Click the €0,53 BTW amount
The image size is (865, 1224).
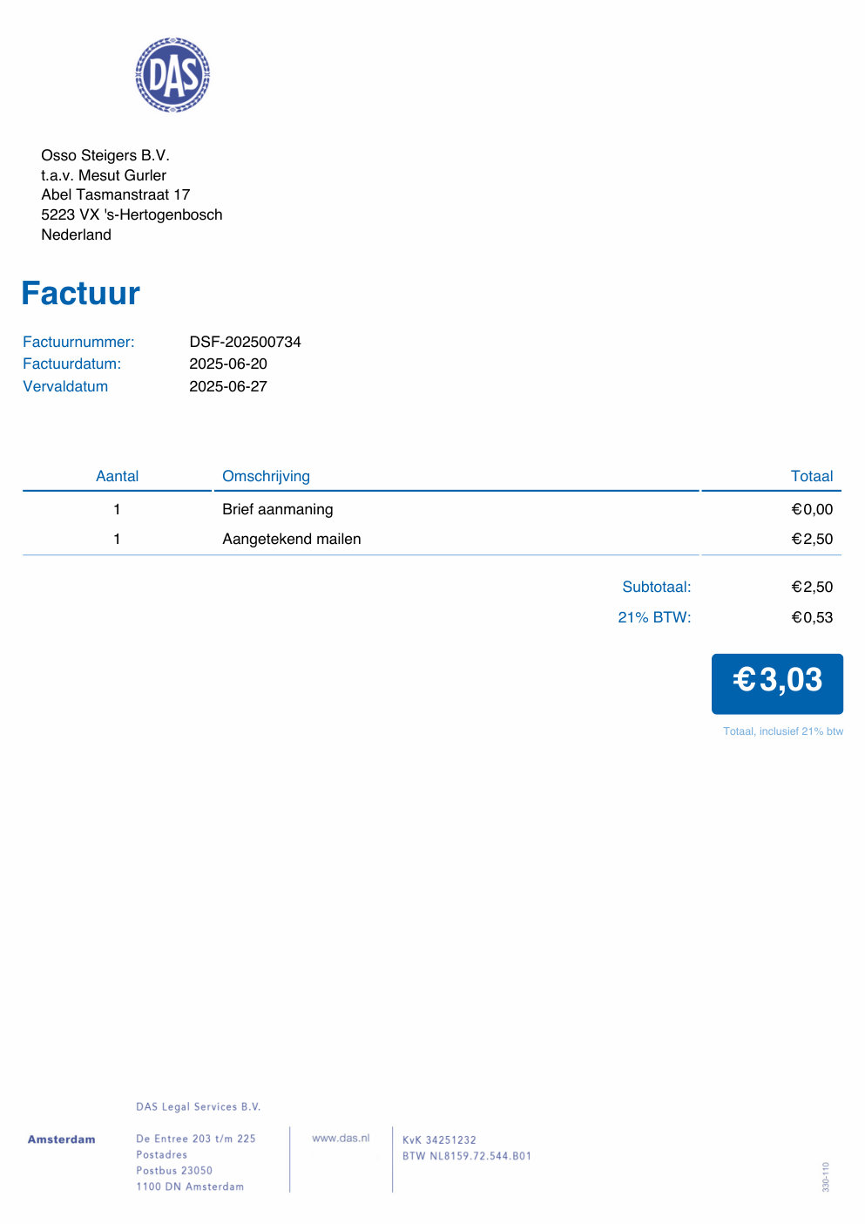coord(812,617)
